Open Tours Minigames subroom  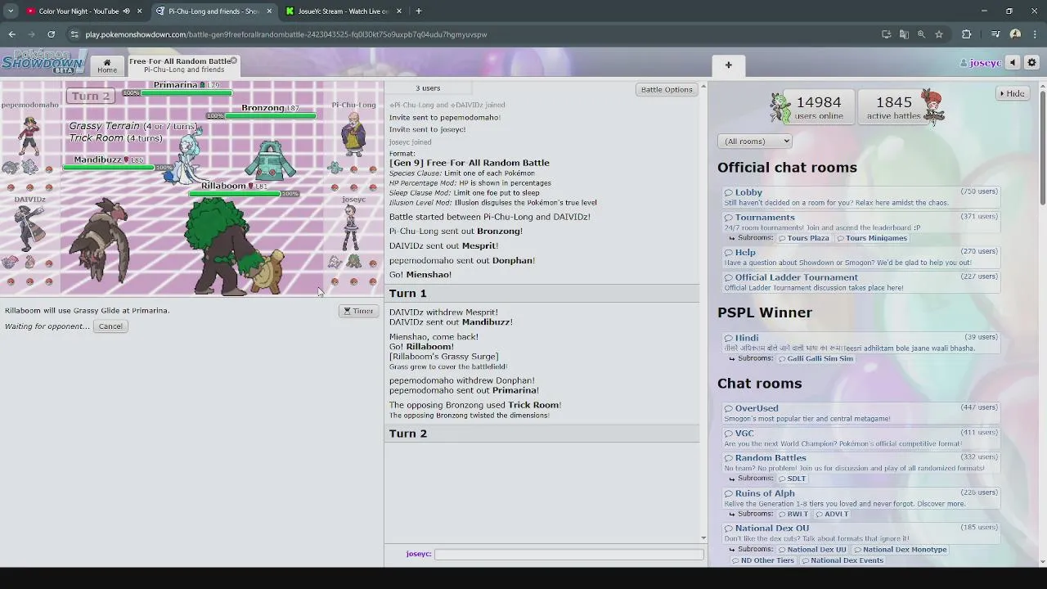(x=872, y=238)
